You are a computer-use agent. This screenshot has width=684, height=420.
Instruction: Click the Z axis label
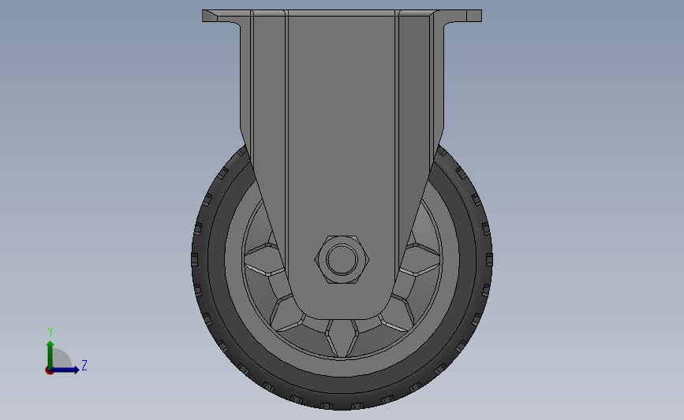84,365
